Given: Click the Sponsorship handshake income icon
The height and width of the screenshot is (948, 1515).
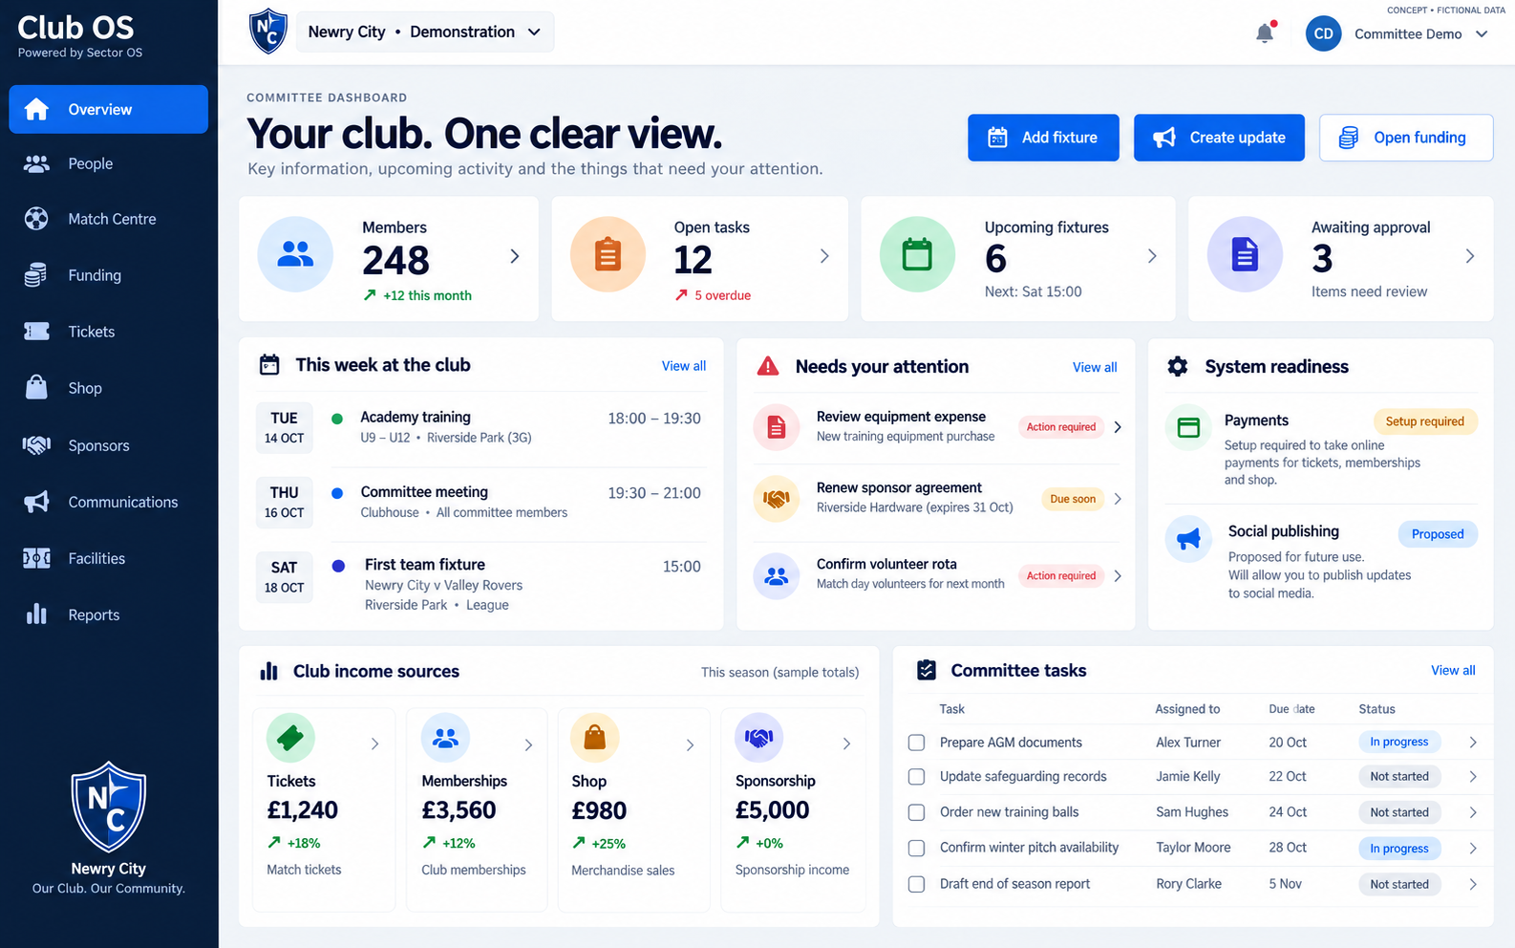Looking at the screenshot, I should (758, 738).
